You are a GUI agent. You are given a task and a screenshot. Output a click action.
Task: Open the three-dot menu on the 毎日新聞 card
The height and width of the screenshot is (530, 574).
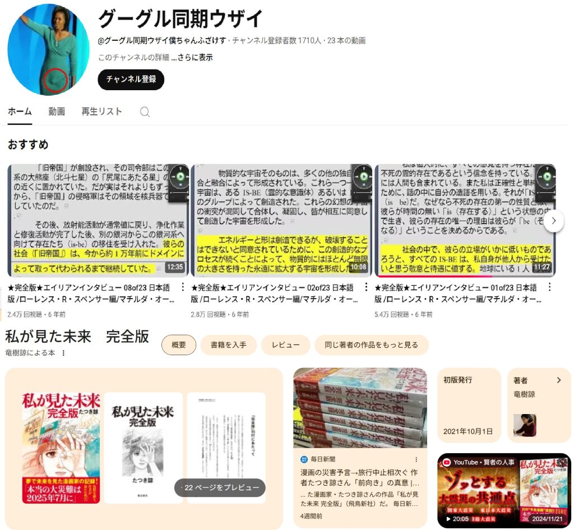416,459
